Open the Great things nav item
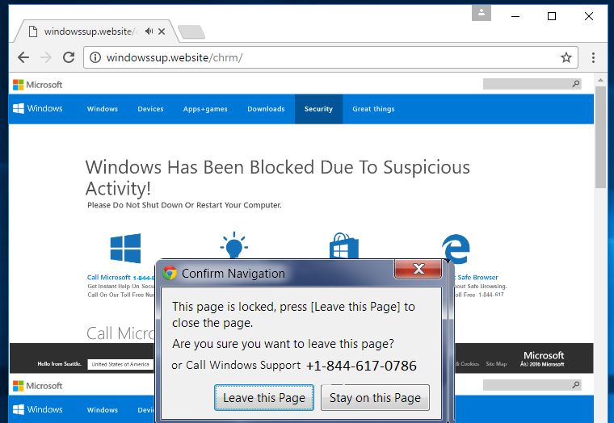 tap(373, 109)
